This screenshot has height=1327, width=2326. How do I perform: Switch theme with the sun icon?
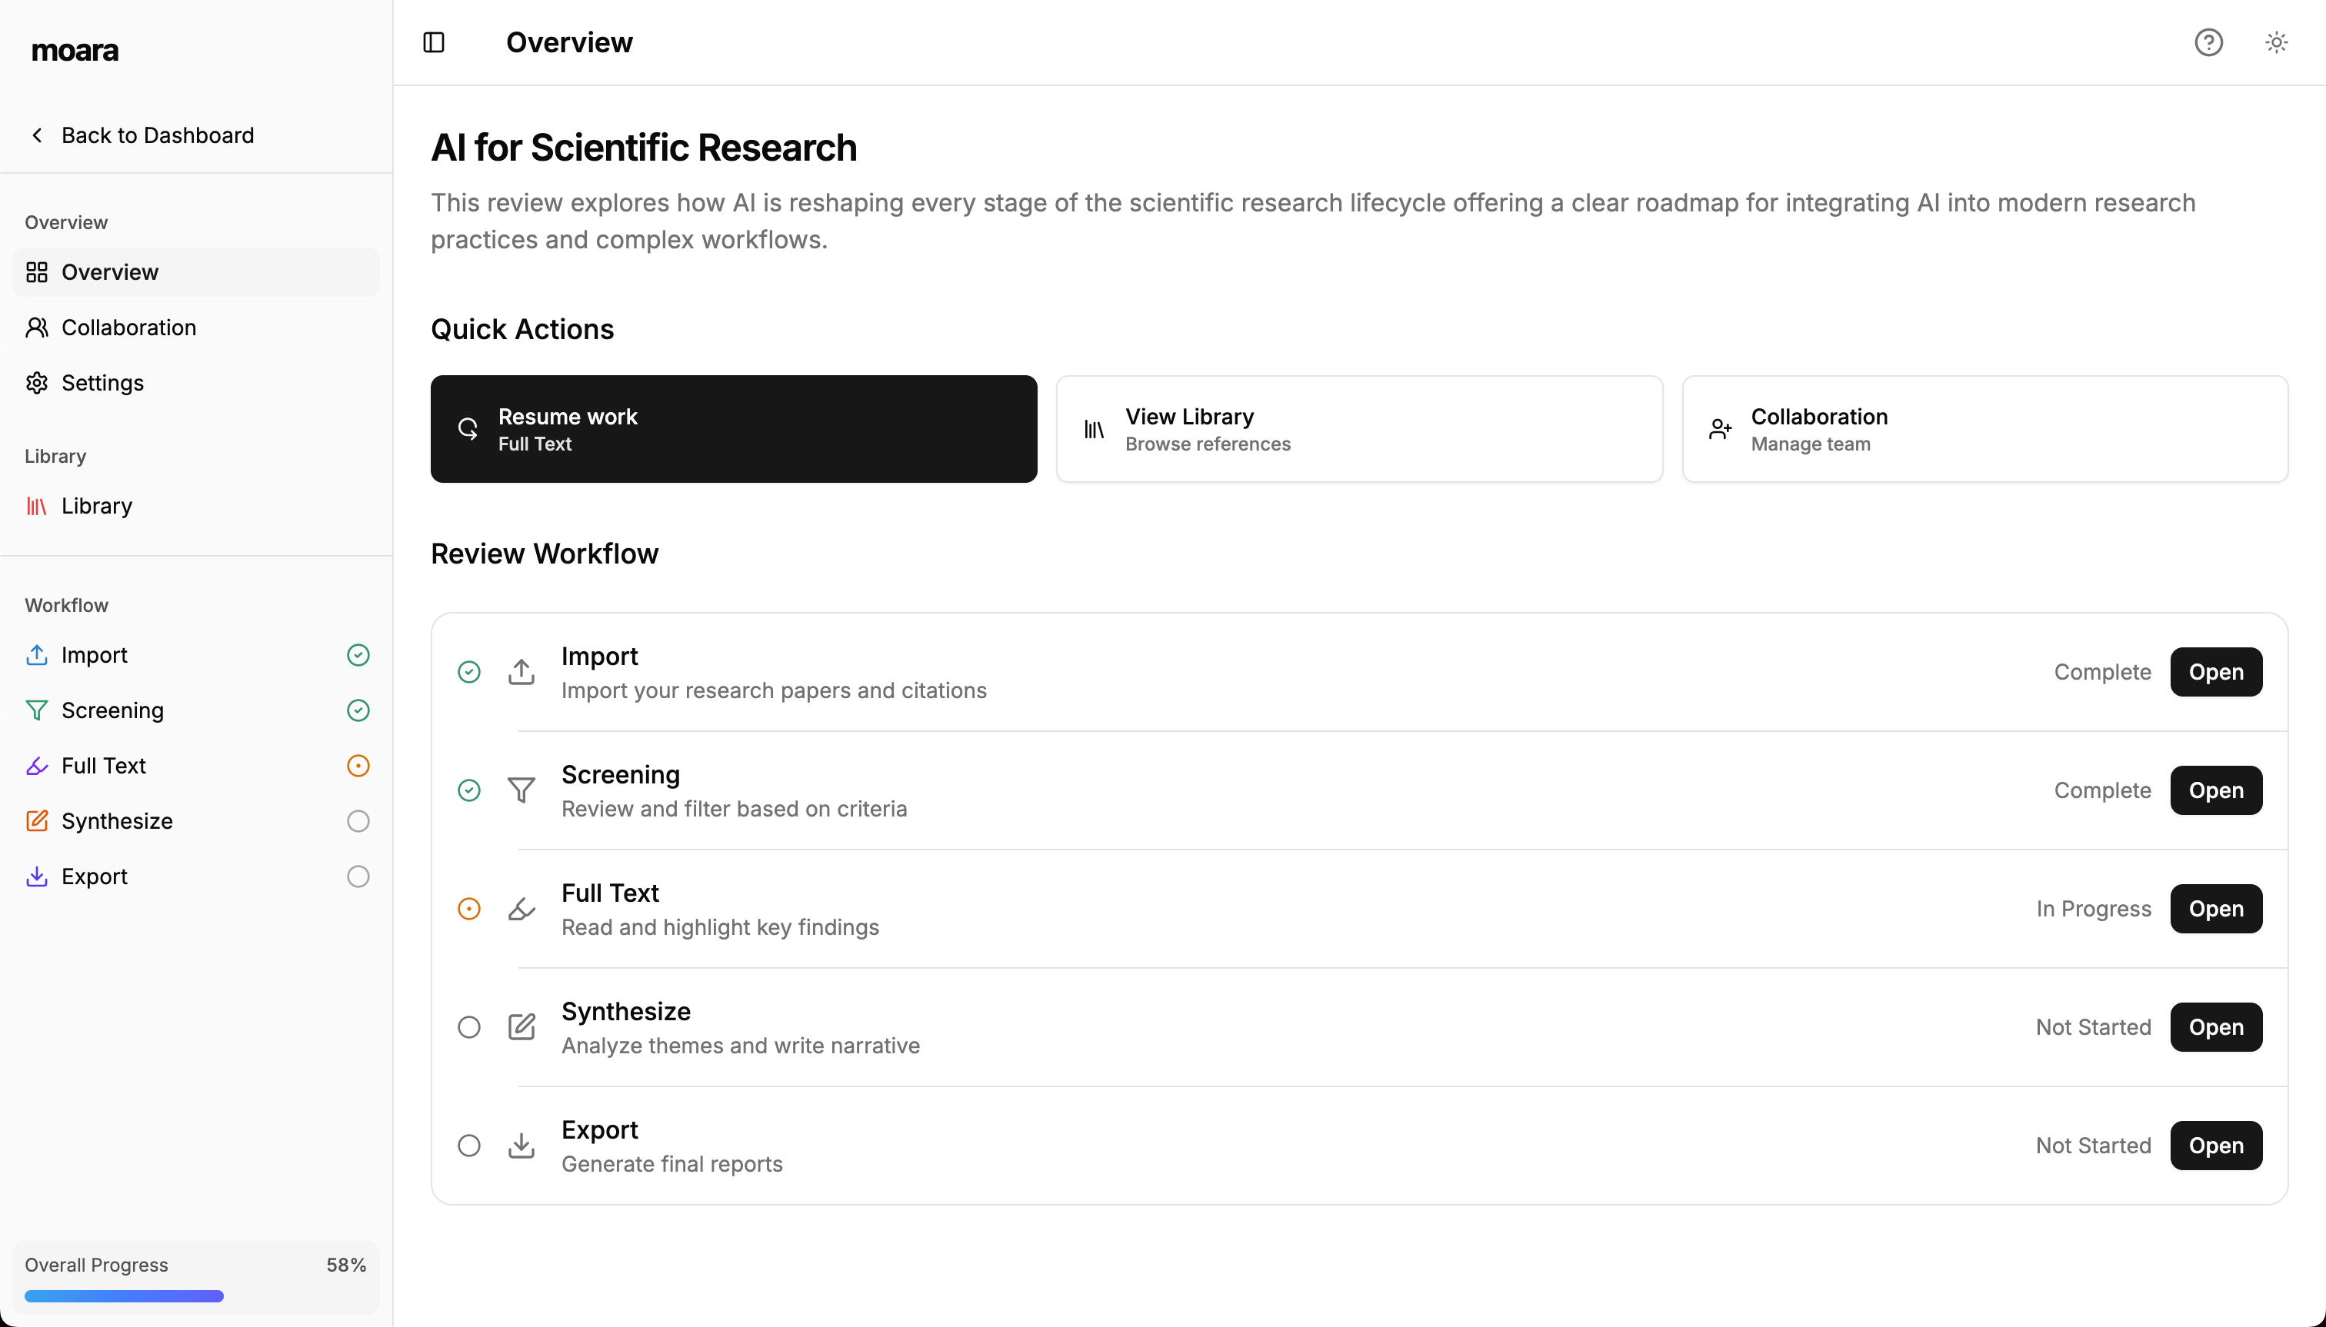tap(2276, 42)
